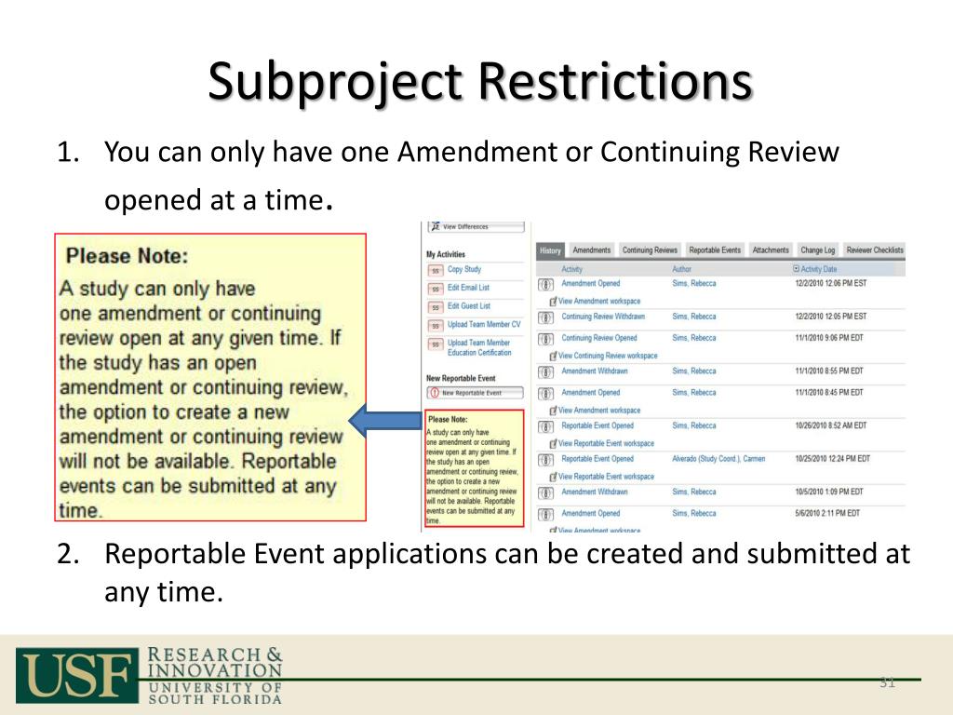Click icon beside Continuing Review Withdrawn

(545, 318)
